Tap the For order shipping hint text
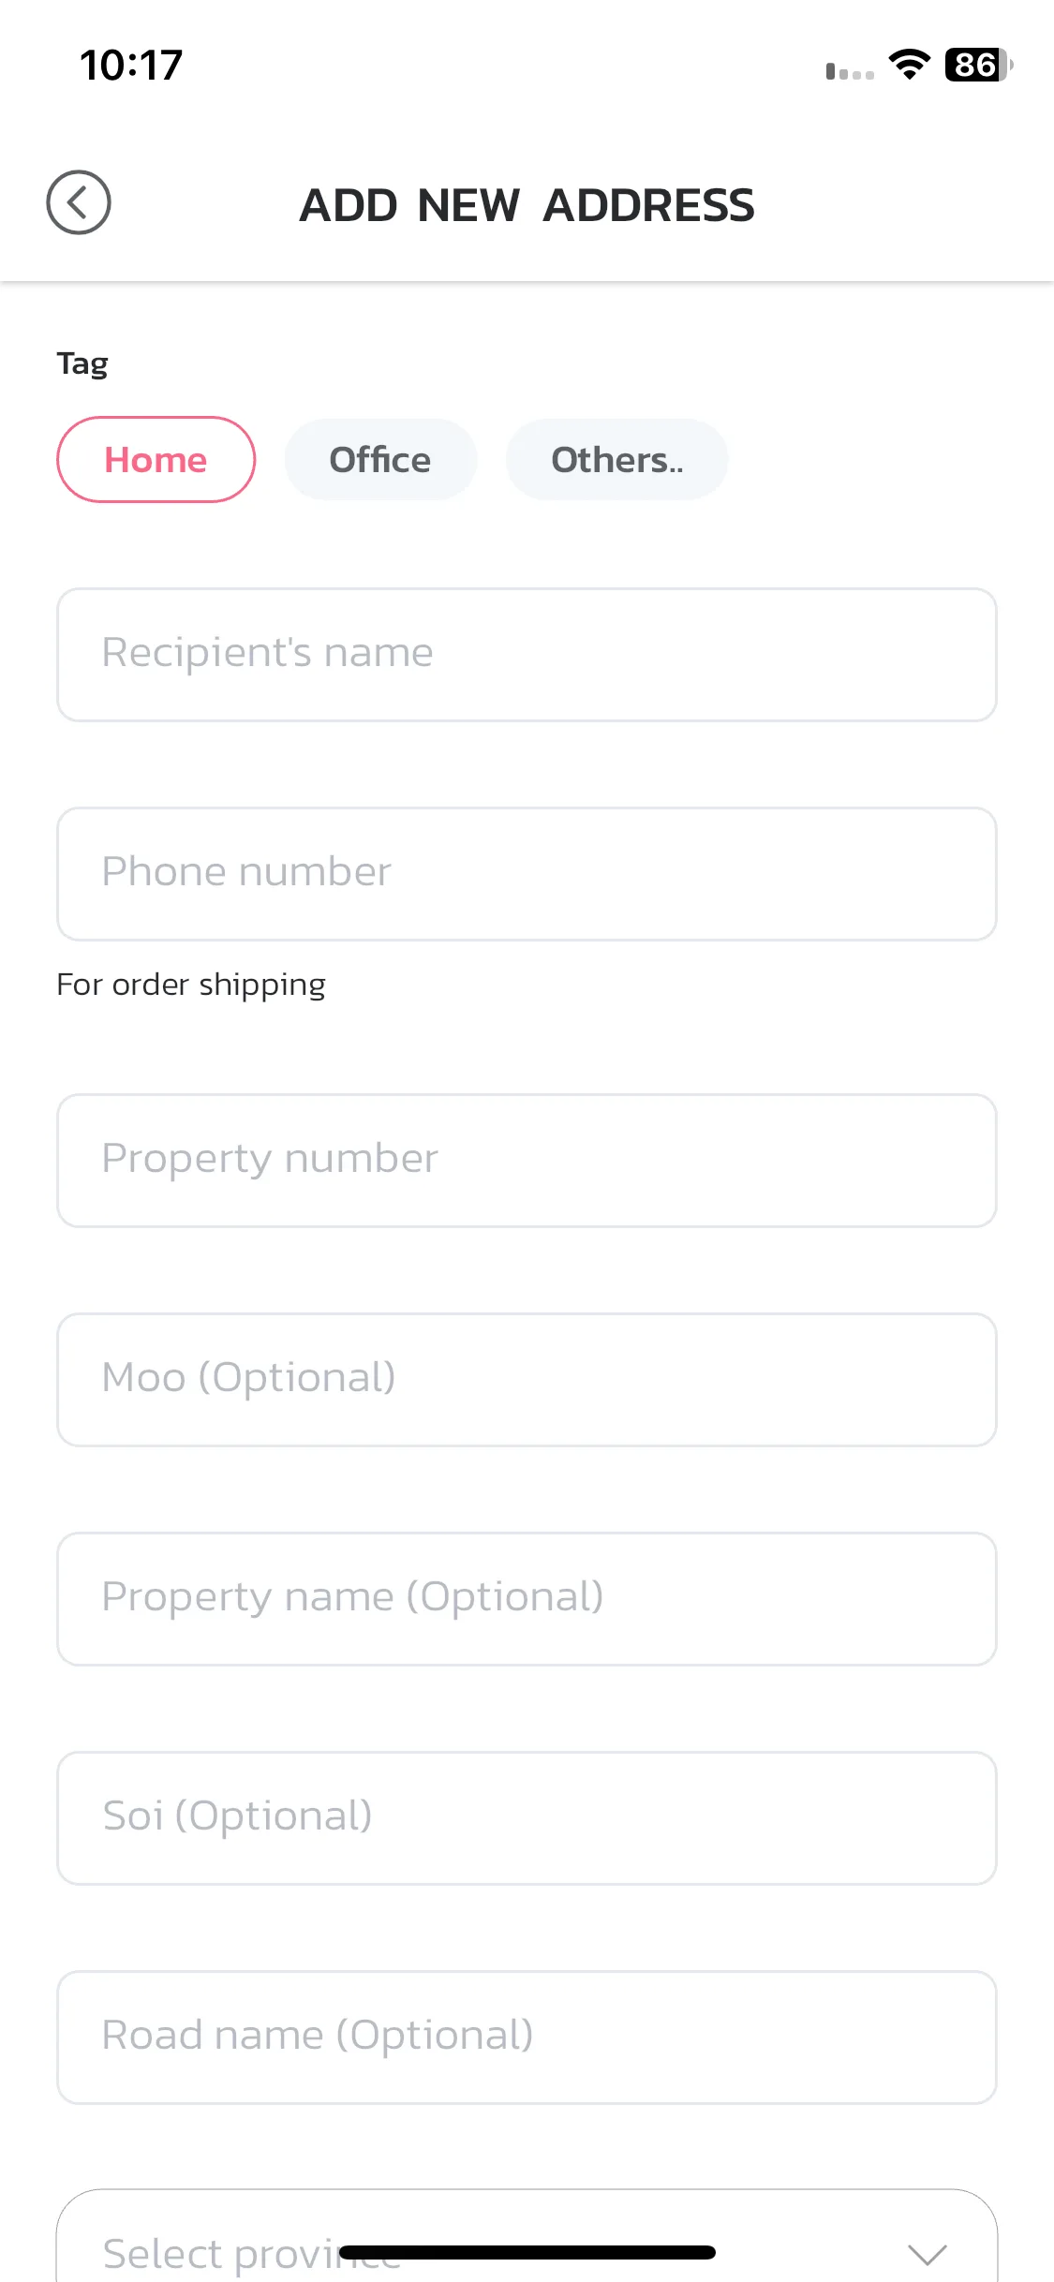This screenshot has height=2282, width=1054. (x=191, y=985)
